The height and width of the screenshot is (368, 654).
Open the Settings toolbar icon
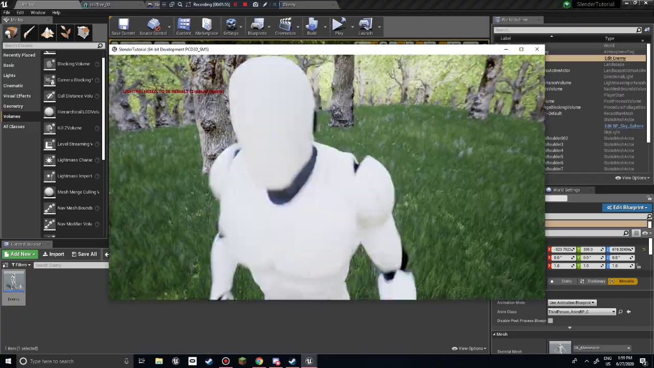click(230, 27)
